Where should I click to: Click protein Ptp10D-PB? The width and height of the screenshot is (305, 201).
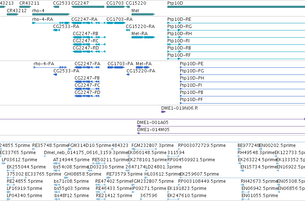click(x=192, y=92)
